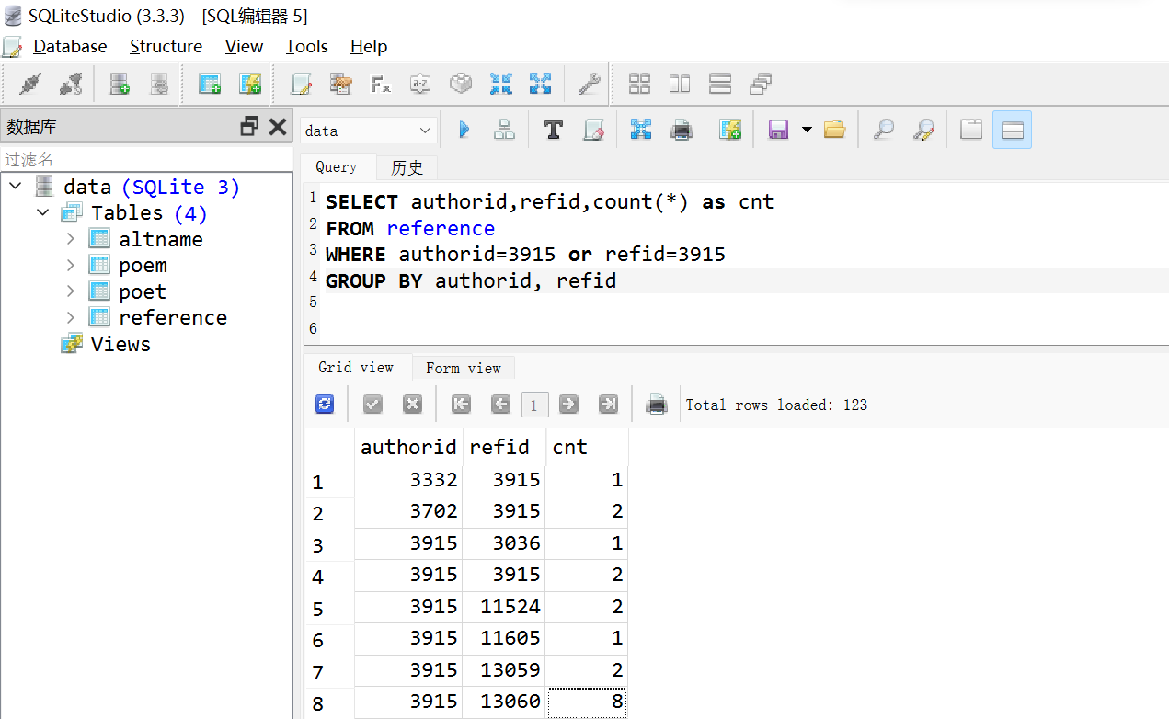The height and width of the screenshot is (719, 1169).
Task: Execute the query with play button
Action: pos(464,130)
